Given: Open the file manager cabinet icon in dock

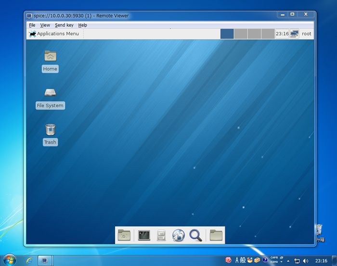Looking at the screenshot, I should point(161,235).
